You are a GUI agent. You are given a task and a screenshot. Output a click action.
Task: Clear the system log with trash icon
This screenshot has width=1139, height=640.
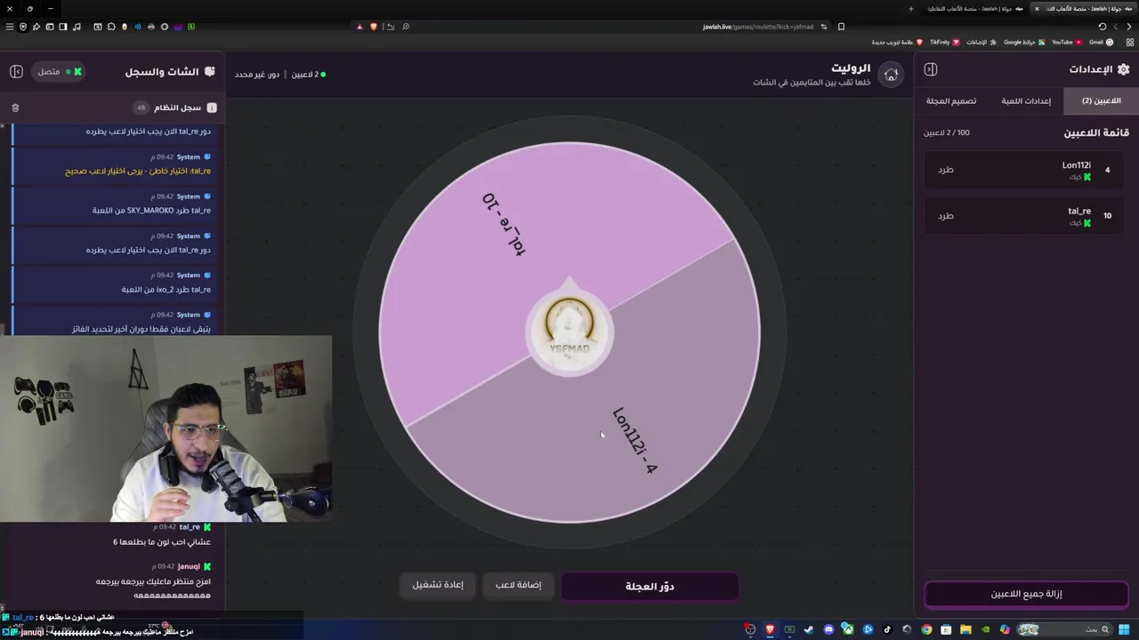tap(15, 108)
